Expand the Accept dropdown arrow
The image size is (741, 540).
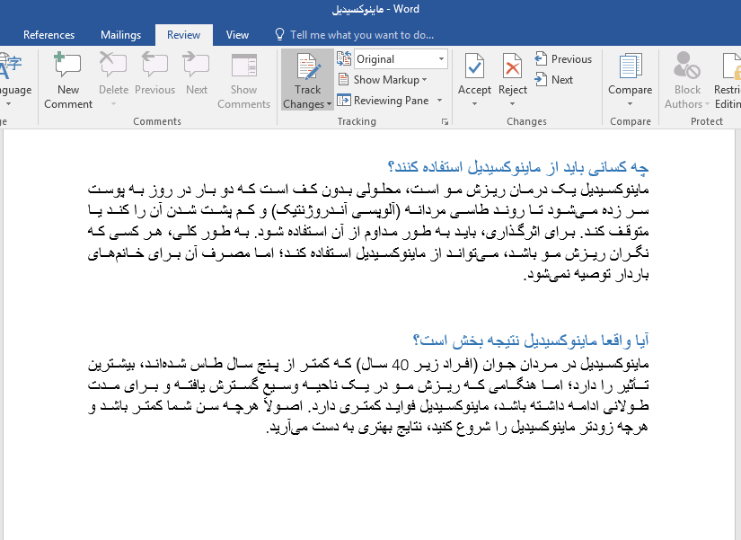[x=474, y=104]
